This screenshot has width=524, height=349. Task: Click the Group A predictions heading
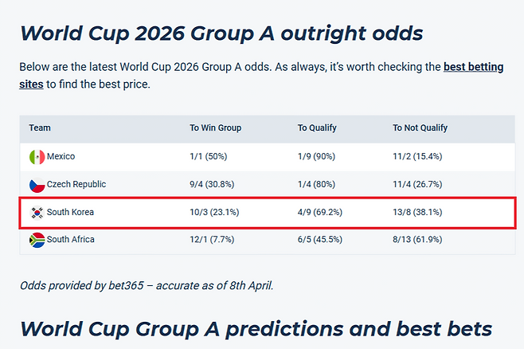(x=256, y=329)
